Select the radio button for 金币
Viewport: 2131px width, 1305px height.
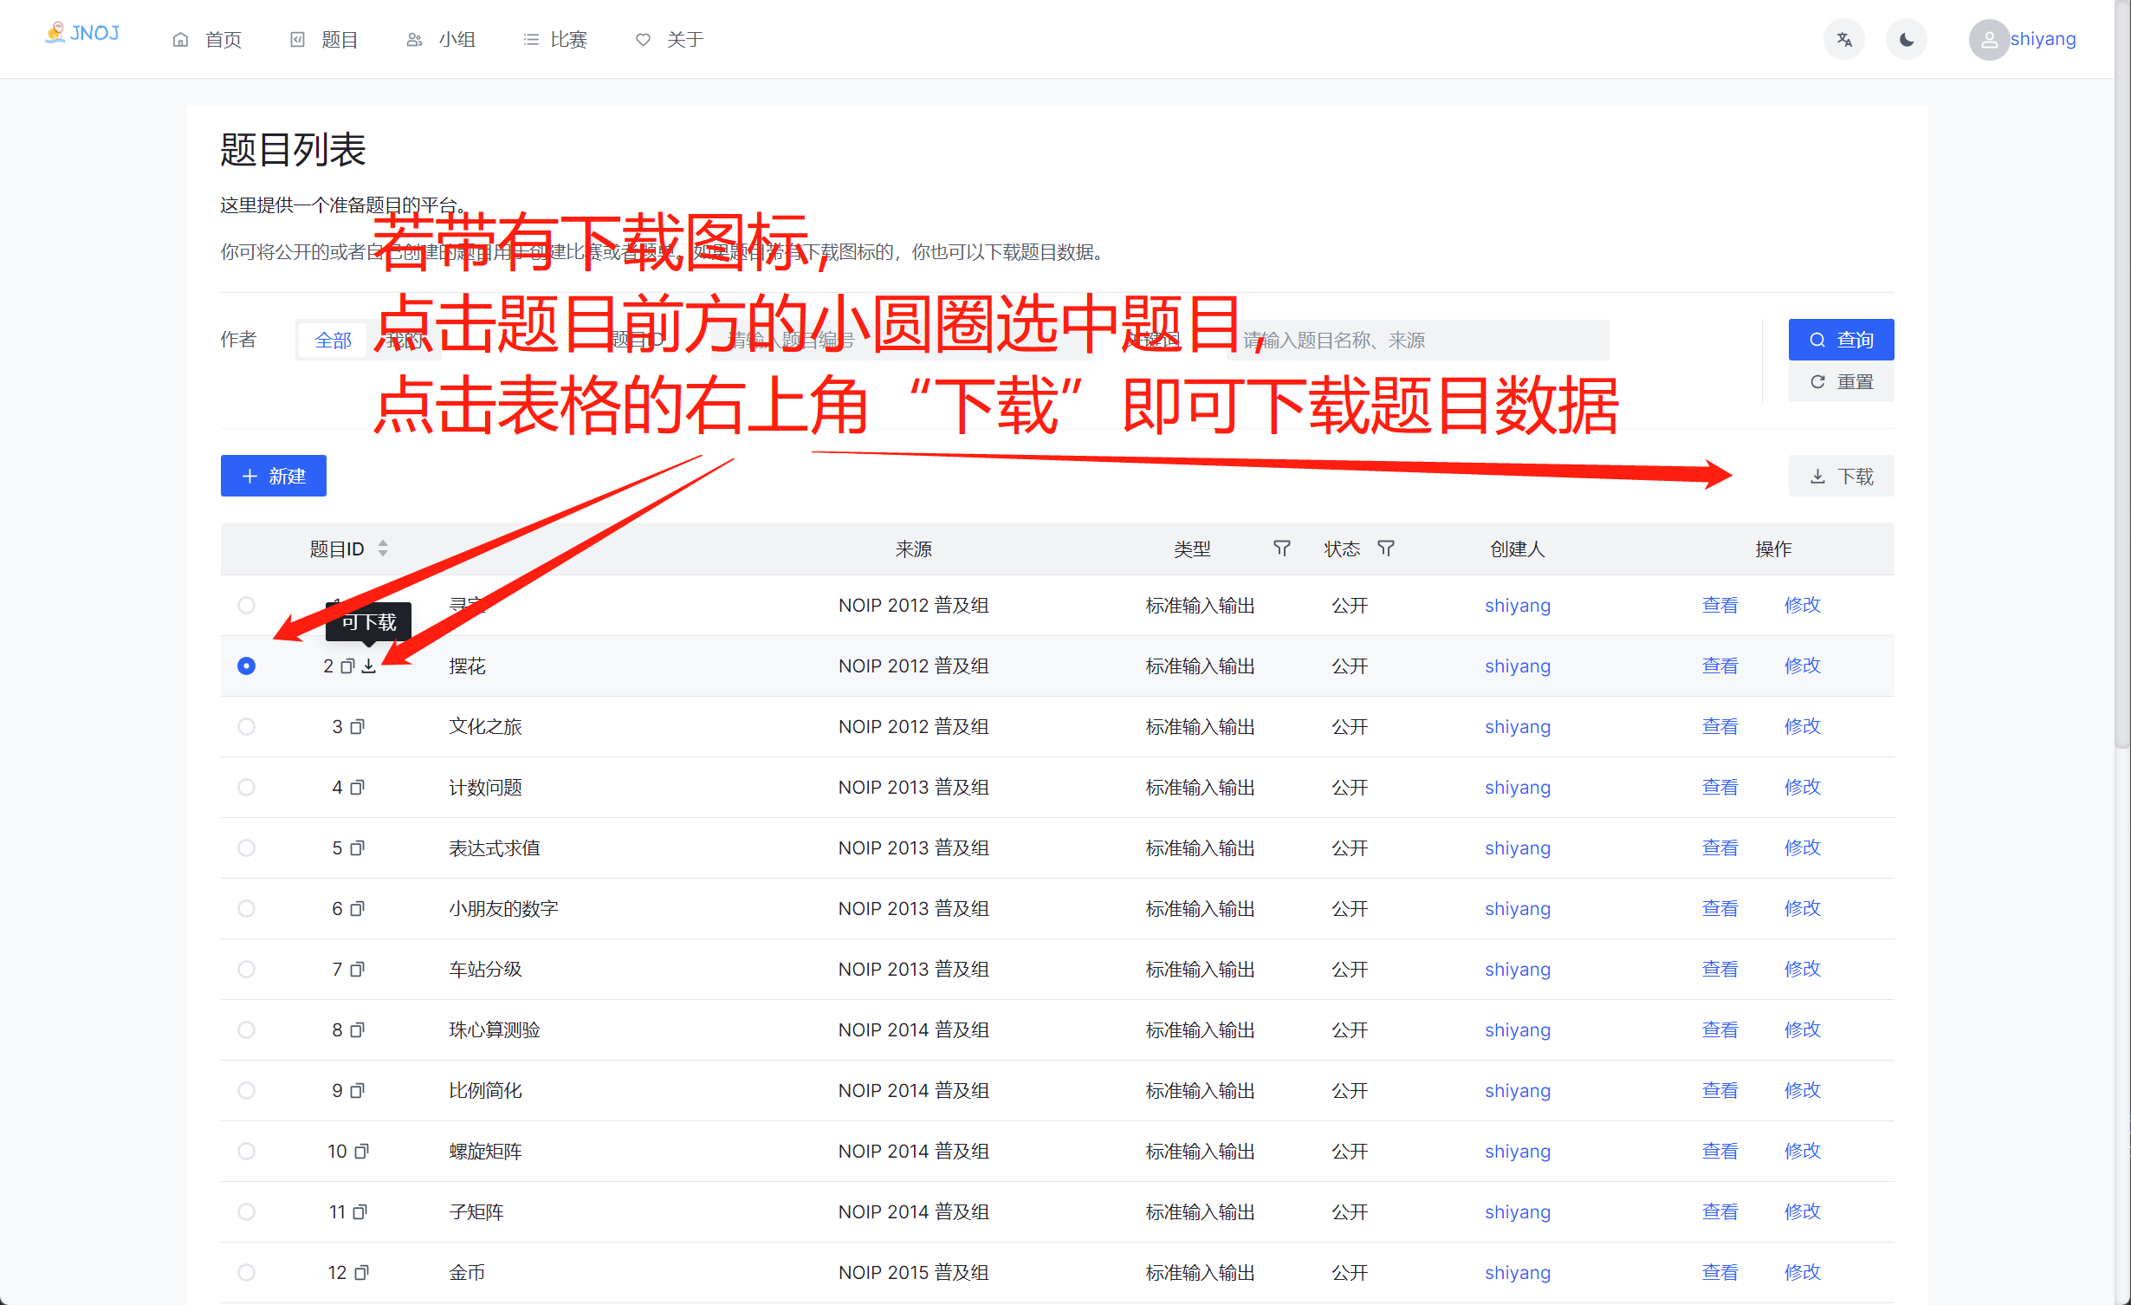point(247,1272)
